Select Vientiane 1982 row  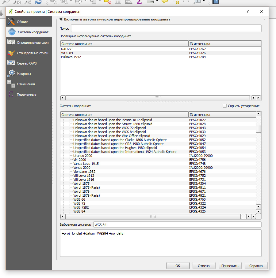coord(158,172)
